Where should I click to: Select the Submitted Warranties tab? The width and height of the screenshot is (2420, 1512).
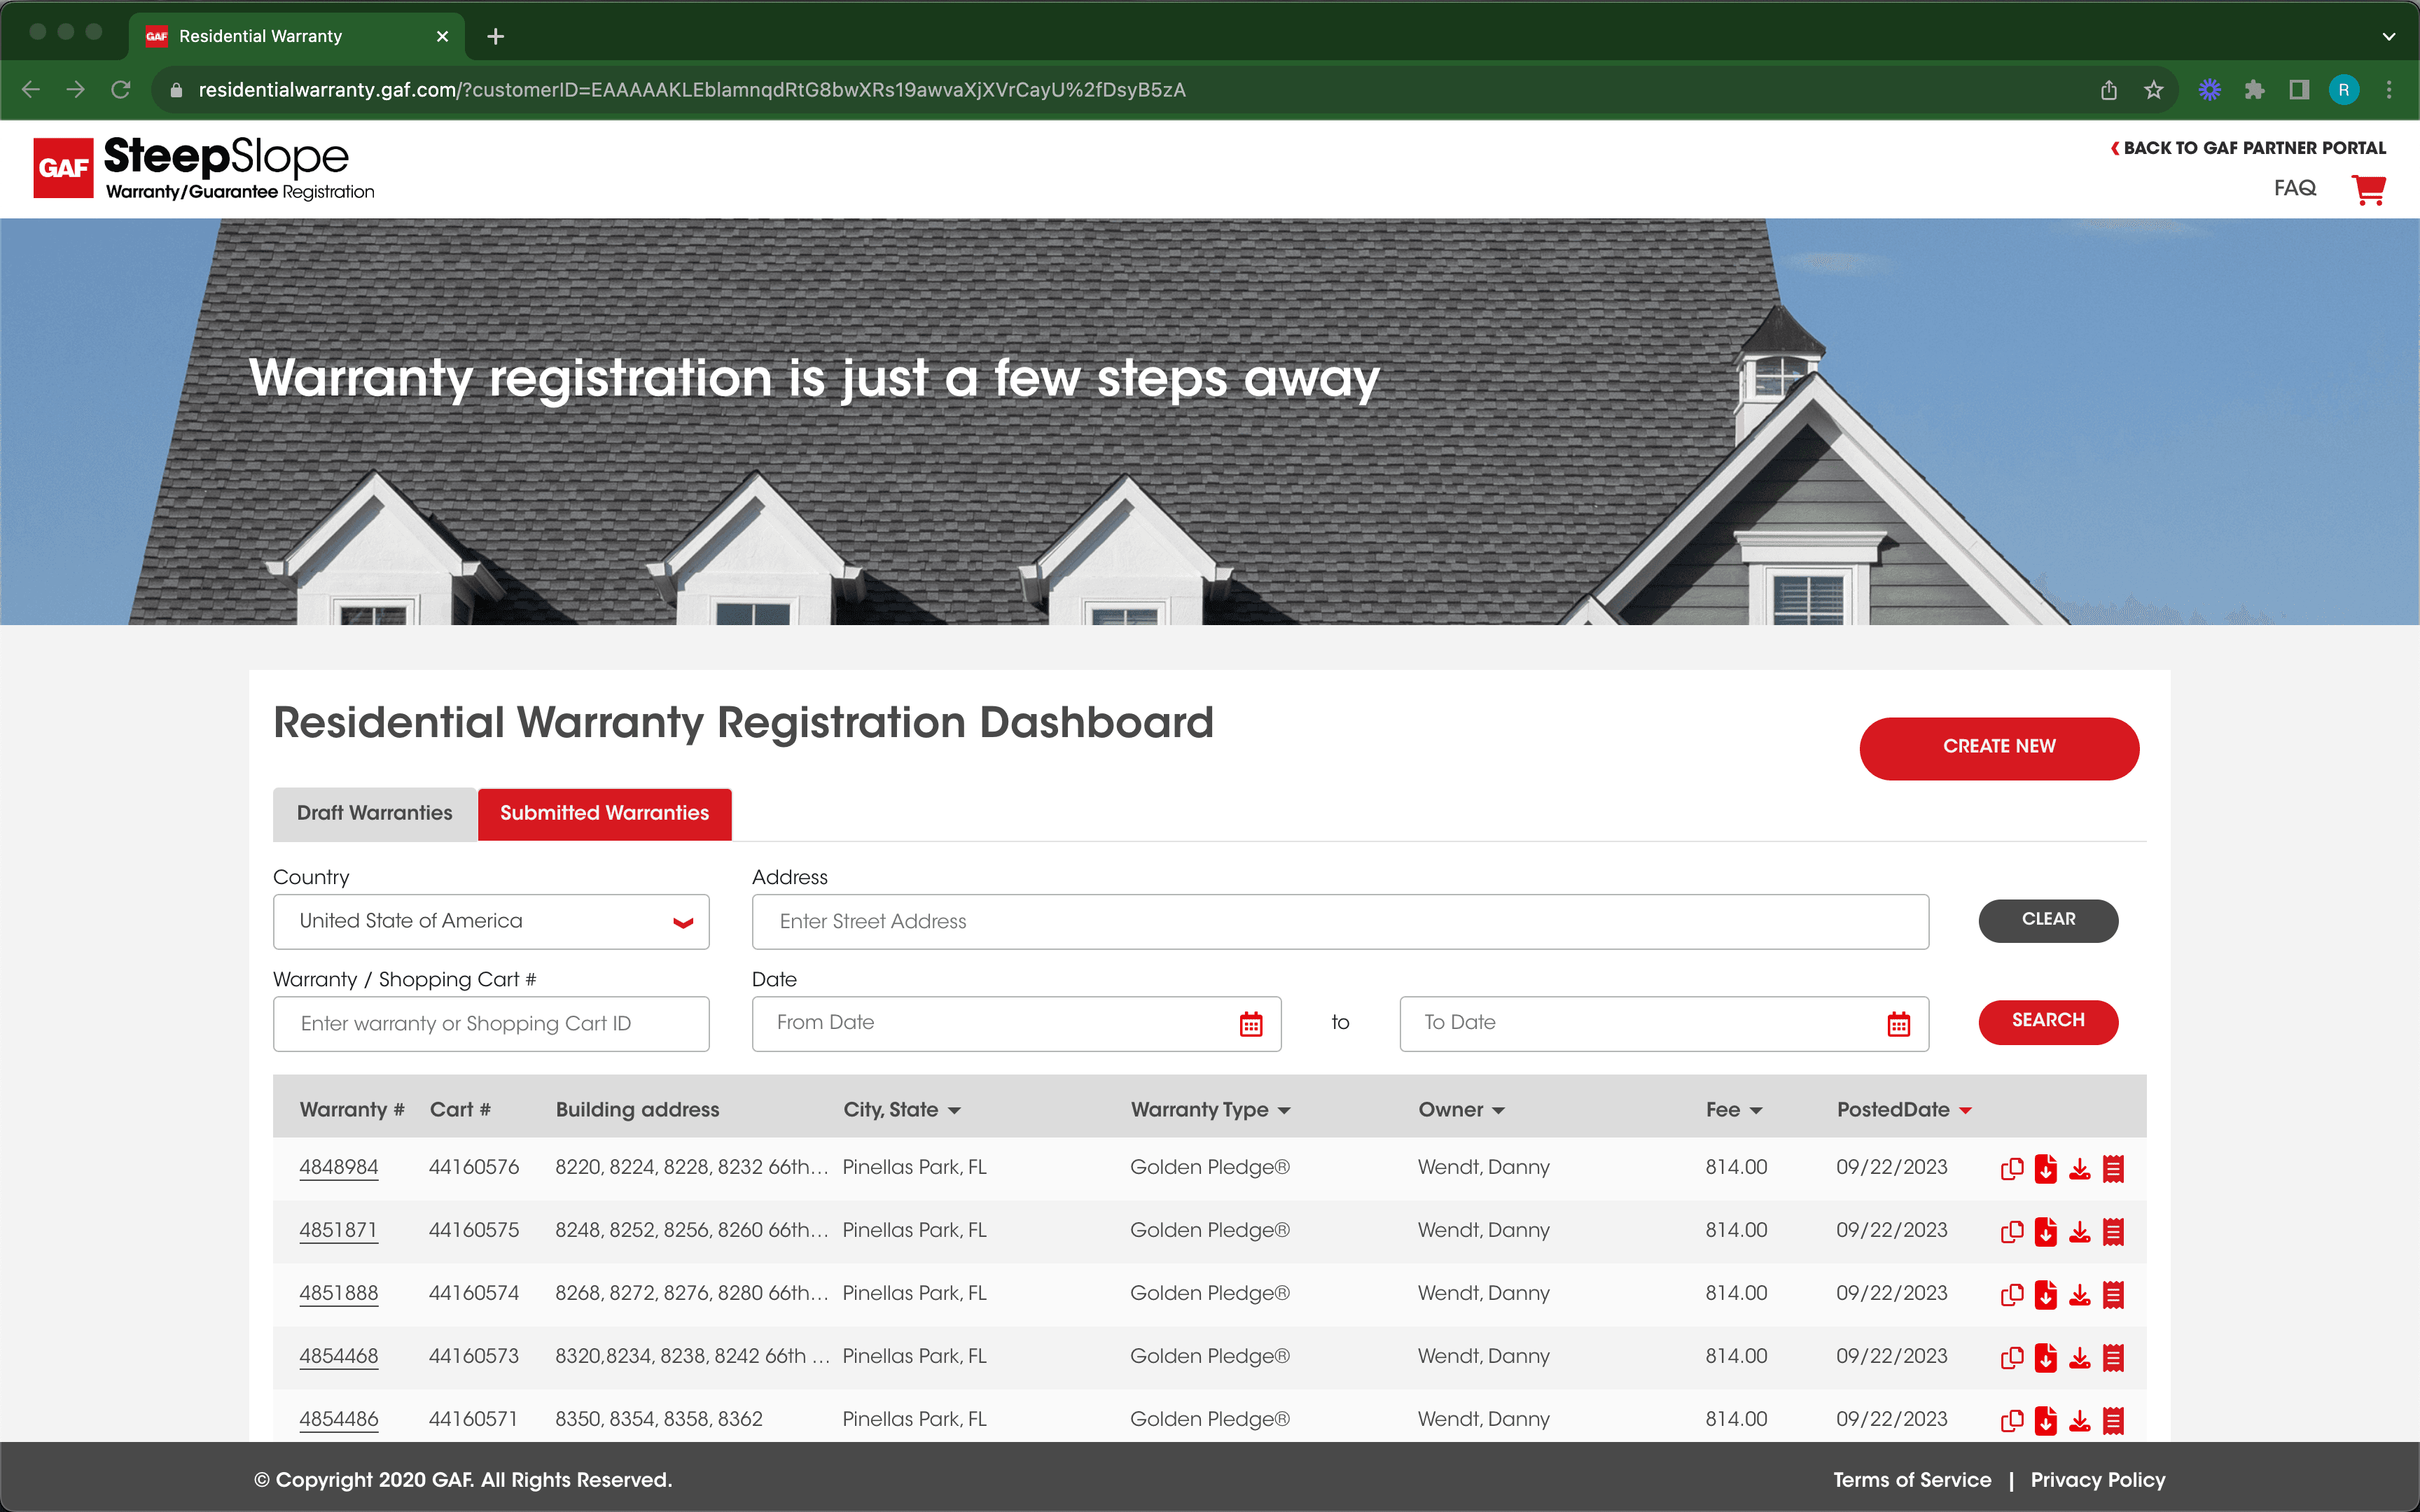pos(604,813)
